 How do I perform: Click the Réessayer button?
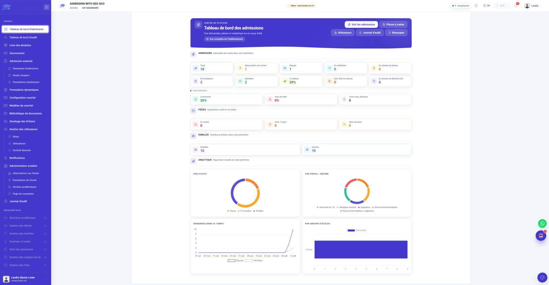point(396,33)
